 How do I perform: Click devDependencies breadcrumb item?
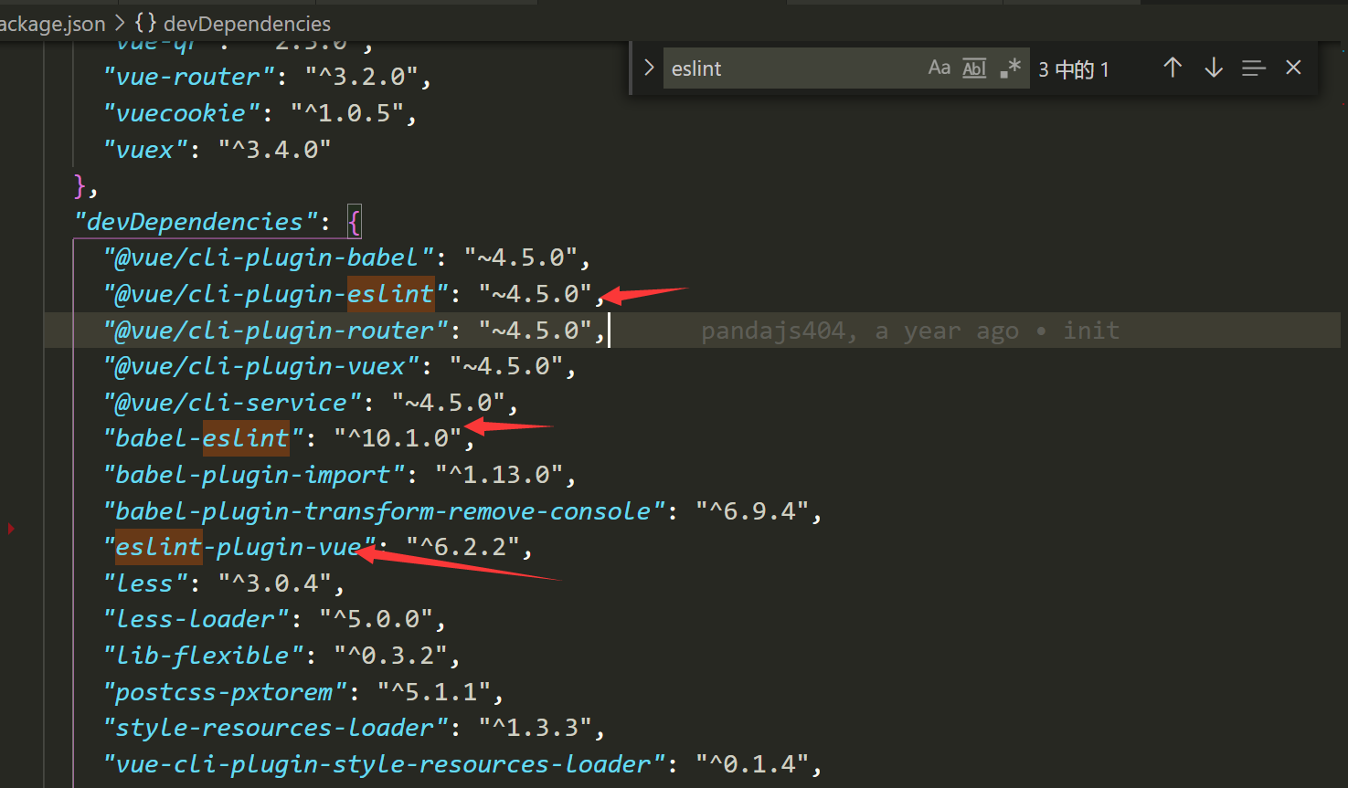tap(247, 24)
